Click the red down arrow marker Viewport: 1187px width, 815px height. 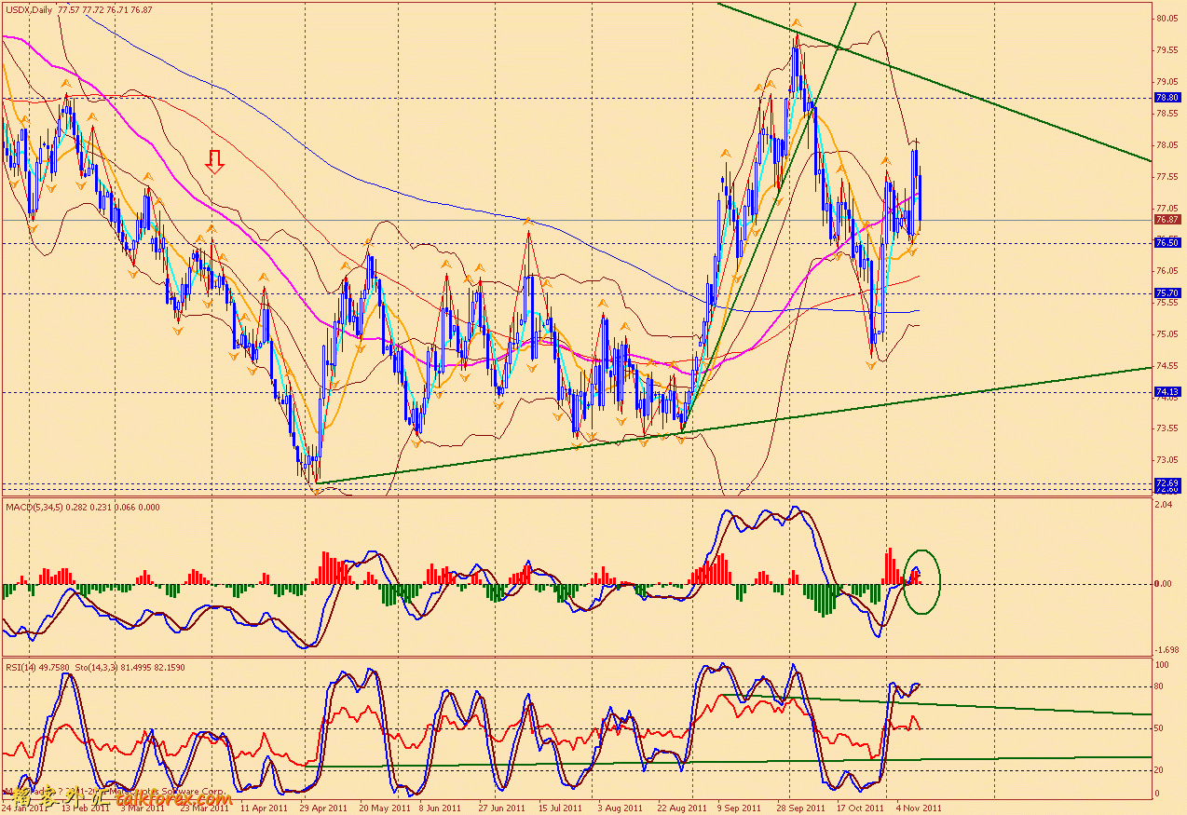[215, 162]
